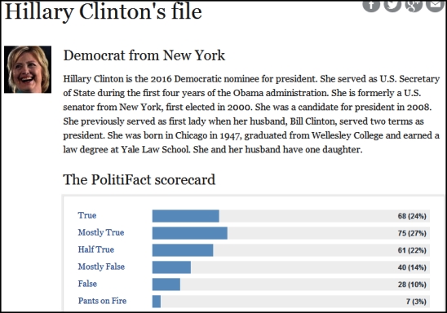
Task: Open the Pants on Fire rulings link
Action: [102, 301]
